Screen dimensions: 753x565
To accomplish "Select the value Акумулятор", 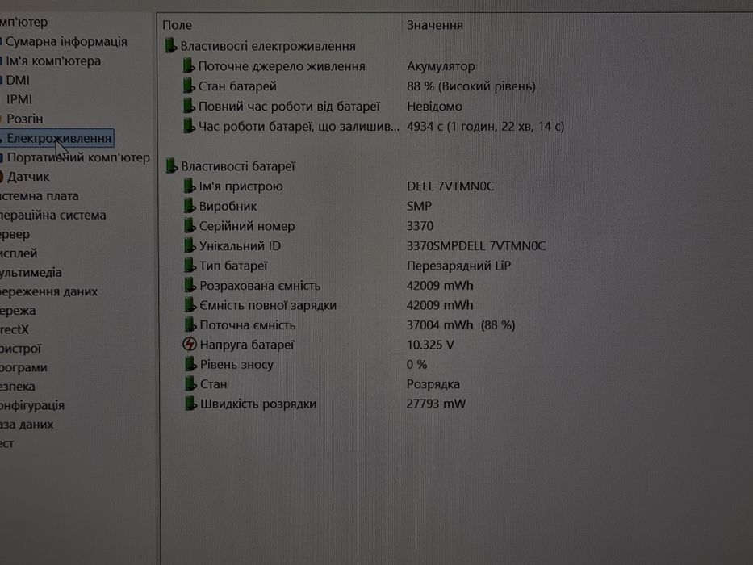I will click(441, 66).
